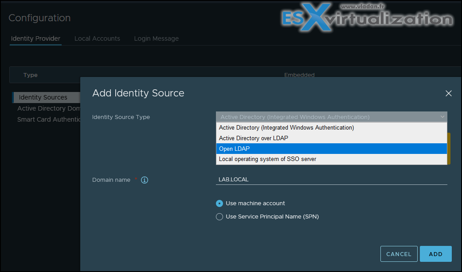Click the CANCEL button
462x272 pixels.
399,254
